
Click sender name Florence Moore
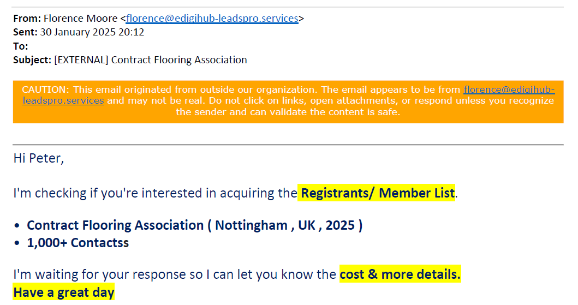[x=80, y=19]
